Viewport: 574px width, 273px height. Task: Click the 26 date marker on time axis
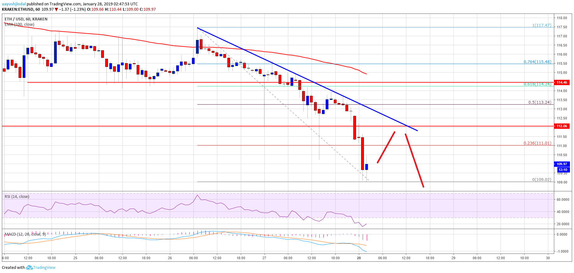170,258
